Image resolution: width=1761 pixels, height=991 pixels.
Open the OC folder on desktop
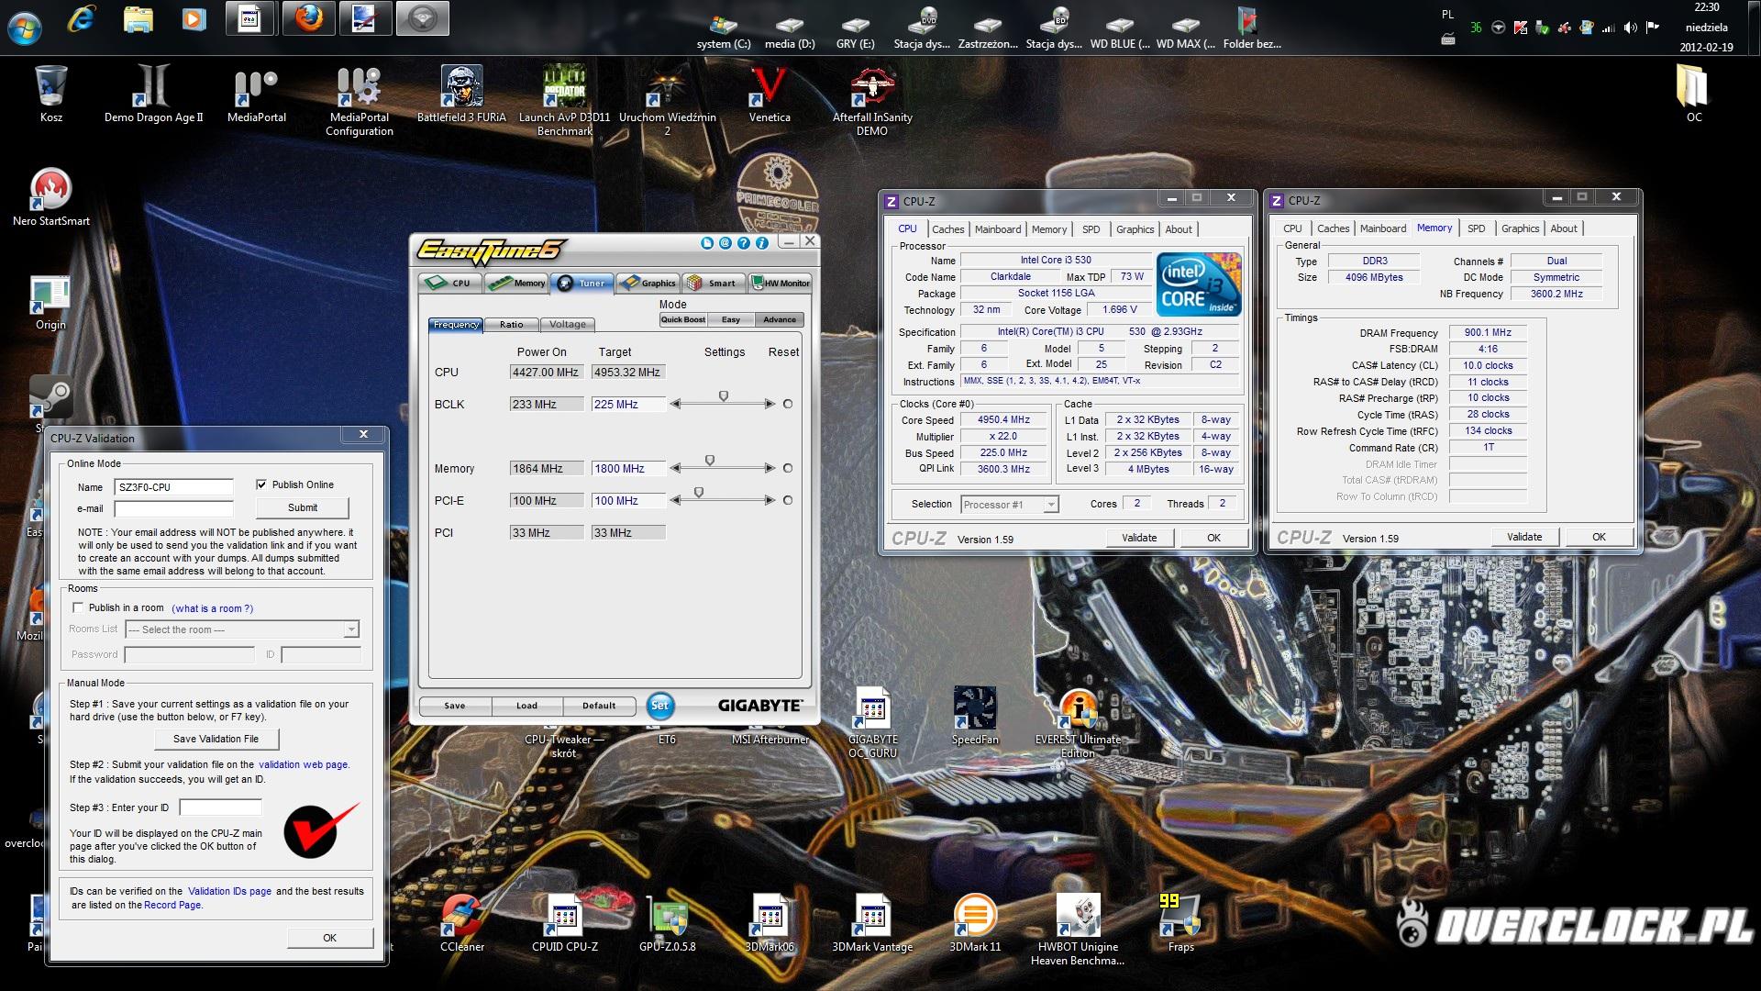[1694, 94]
